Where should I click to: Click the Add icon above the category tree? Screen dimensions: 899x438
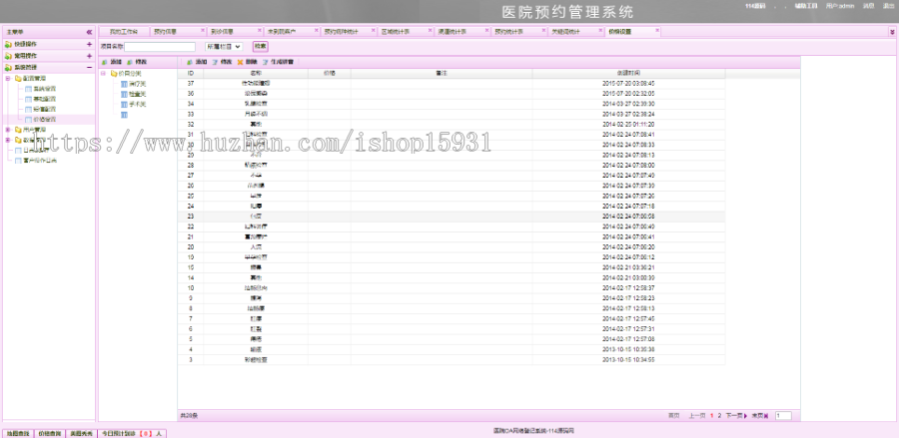[x=104, y=61]
